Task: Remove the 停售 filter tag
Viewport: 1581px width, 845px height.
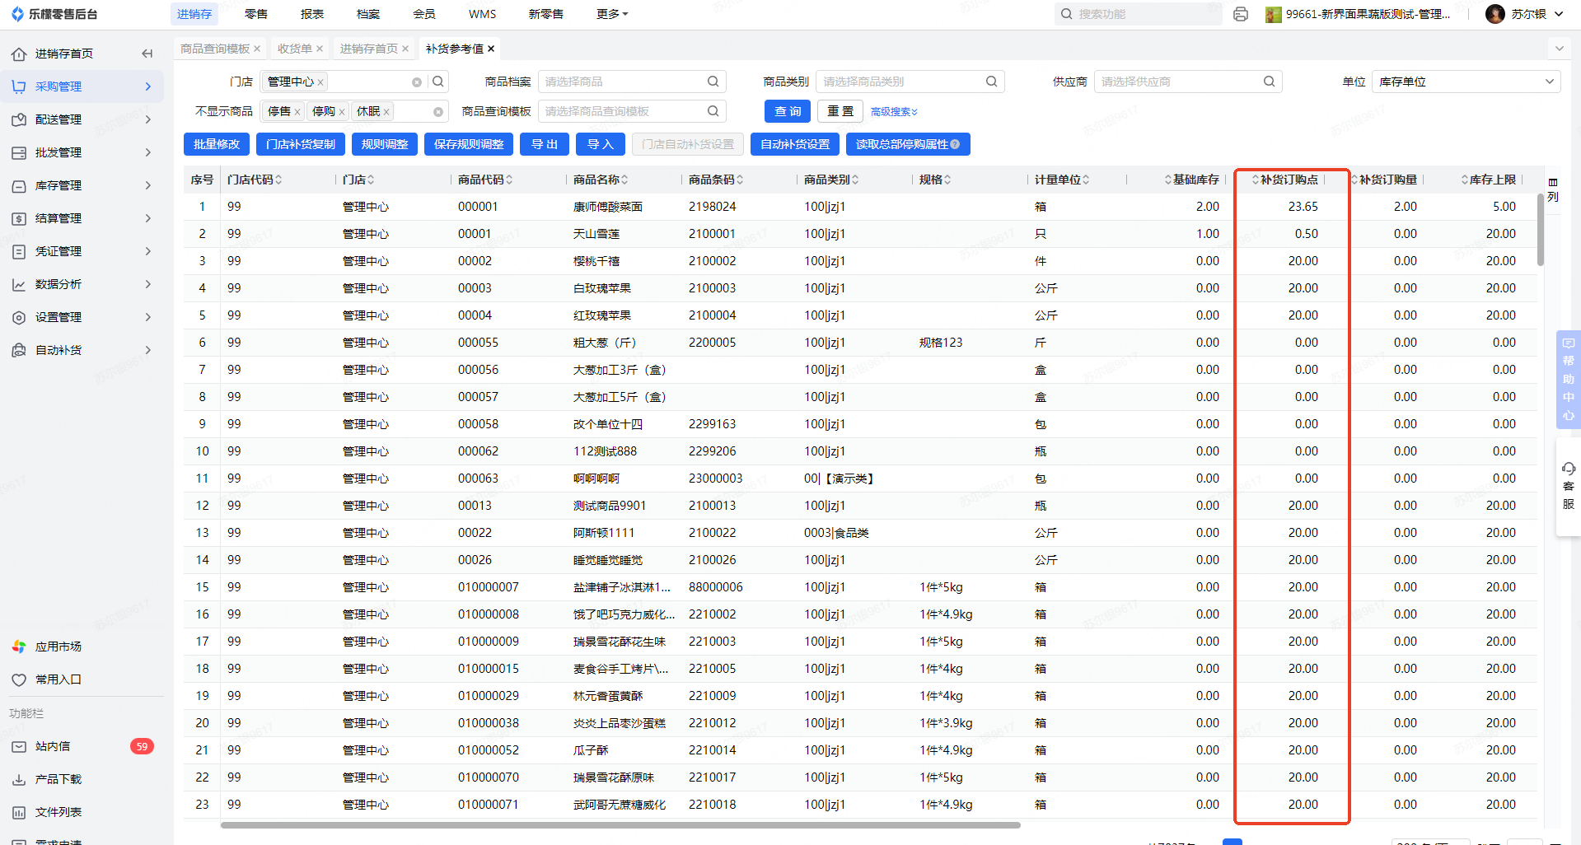Action: [297, 112]
